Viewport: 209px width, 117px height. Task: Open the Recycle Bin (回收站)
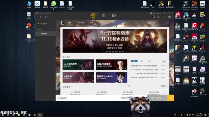29,15
